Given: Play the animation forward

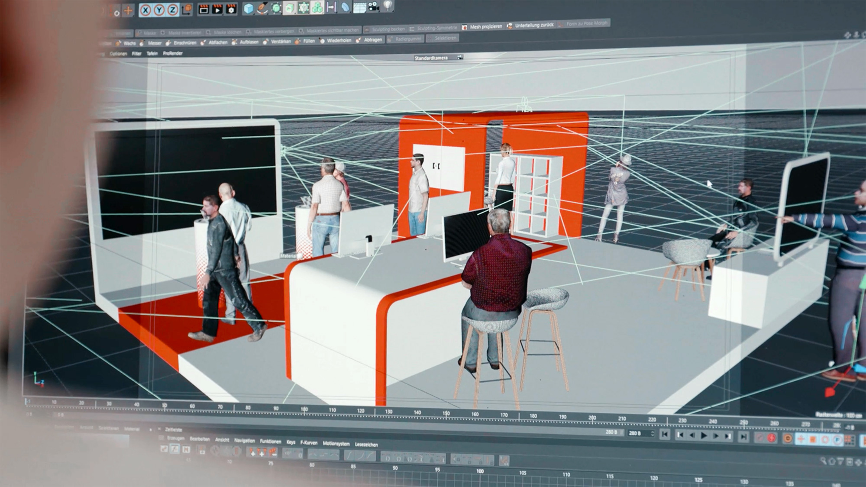Looking at the screenshot, I should [x=704, y=435].
